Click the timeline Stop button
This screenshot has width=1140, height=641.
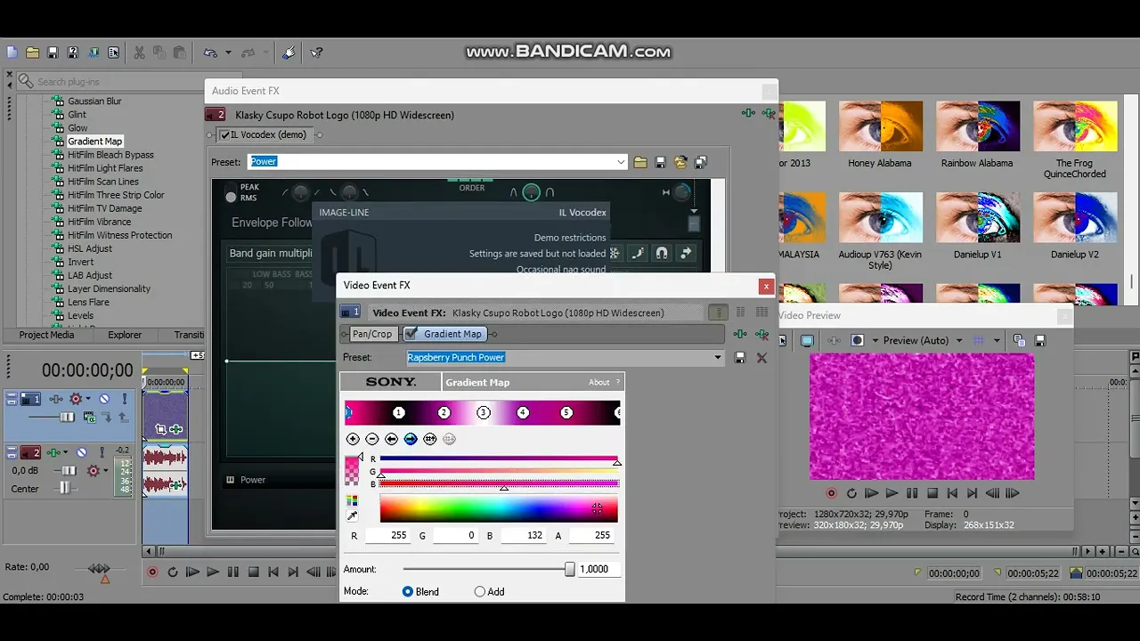(x=253, y=572)
